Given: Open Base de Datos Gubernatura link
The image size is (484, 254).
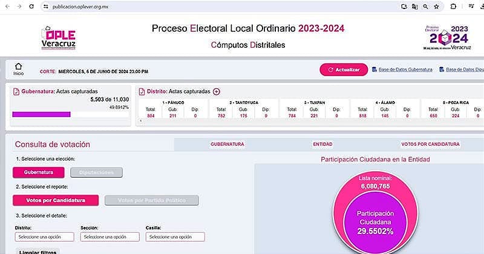Looking at the screenshot, I should tap(404, 70).
